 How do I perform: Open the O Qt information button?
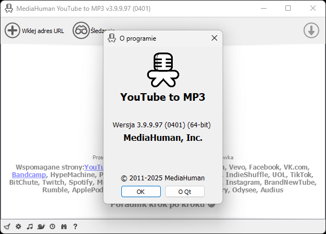point(185,192)
